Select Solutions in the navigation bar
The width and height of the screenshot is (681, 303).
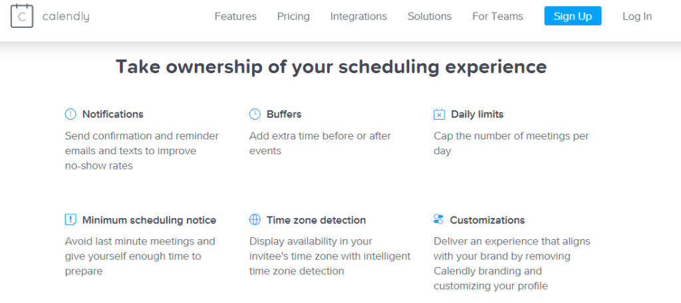430,17
